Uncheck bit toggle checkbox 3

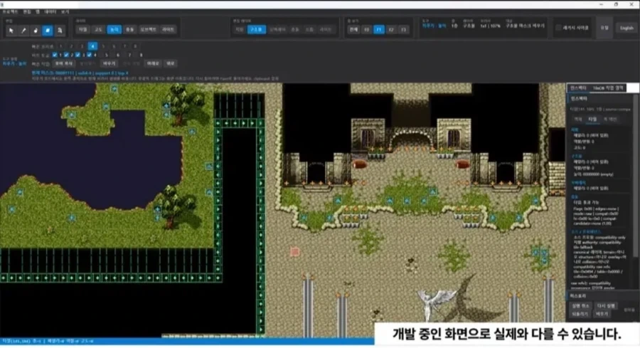click(x=78, y=55)
